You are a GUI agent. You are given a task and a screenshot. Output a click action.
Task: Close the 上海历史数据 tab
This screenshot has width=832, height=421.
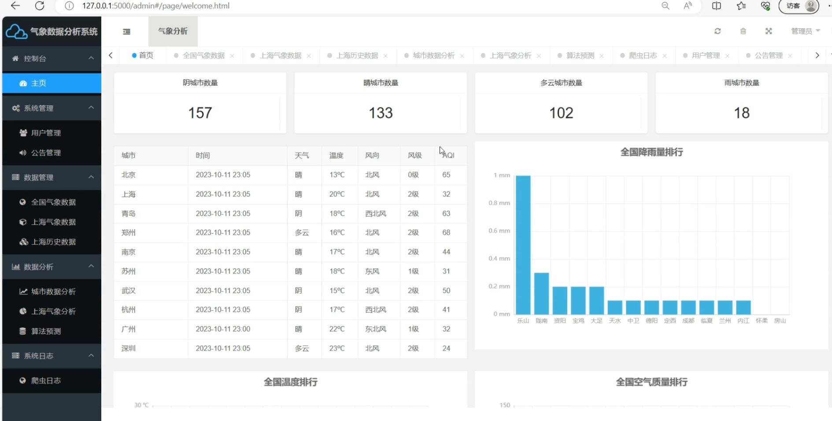pyautogui.click(x=385, y=56)
